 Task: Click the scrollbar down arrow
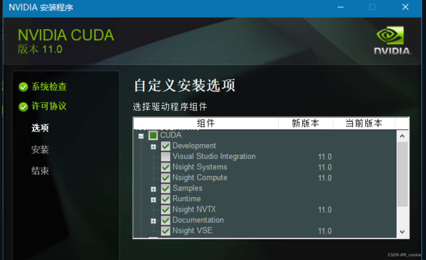pos(402,232)
